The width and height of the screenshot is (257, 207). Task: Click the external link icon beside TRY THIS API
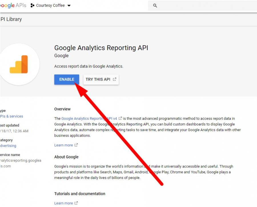[x=115, y=79]
